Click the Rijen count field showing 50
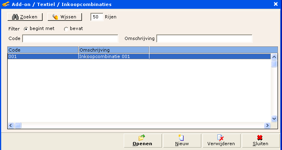282x150 pixels. coord(97,17)
